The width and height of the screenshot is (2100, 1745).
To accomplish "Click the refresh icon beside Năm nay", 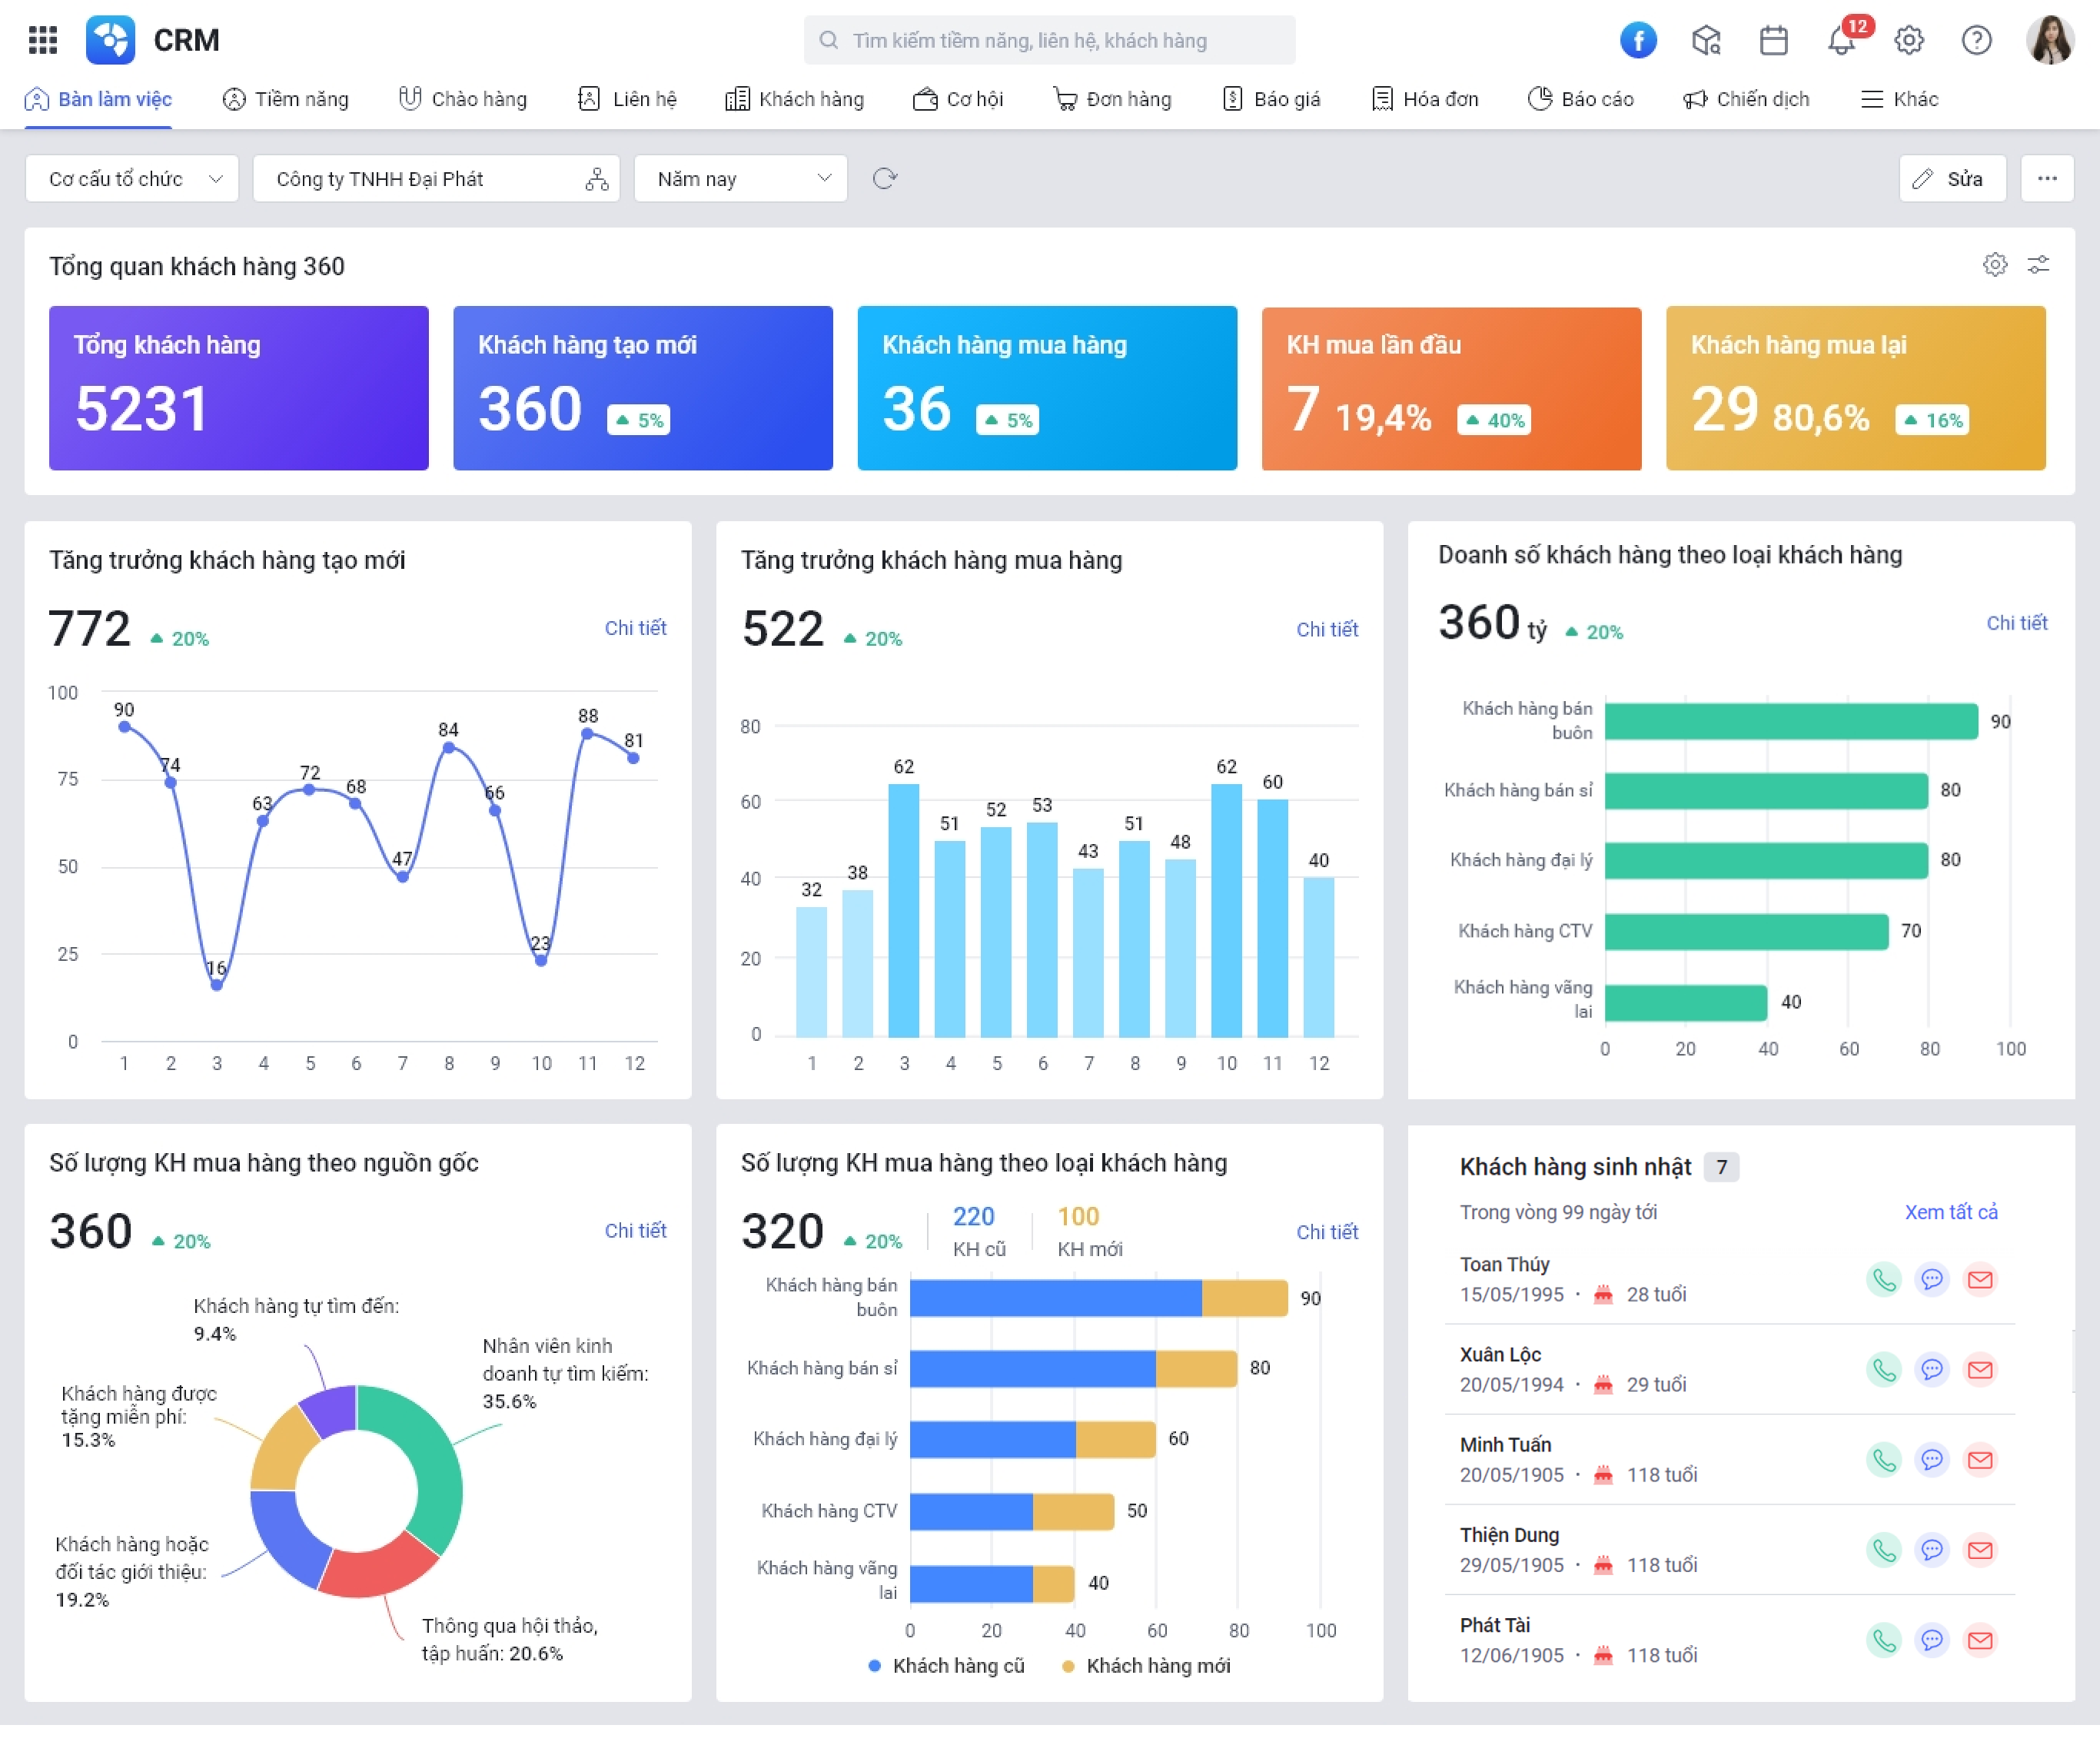I will (884, 179).
